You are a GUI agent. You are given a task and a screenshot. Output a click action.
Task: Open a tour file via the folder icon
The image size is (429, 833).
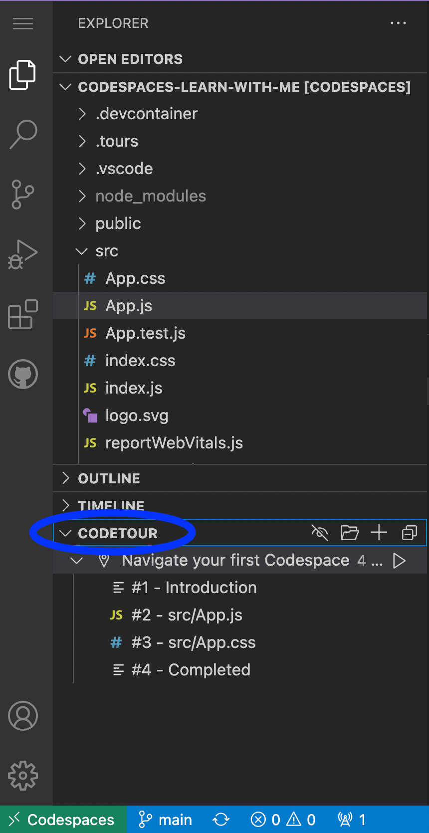pyautogui.click(x=349, y=533)
